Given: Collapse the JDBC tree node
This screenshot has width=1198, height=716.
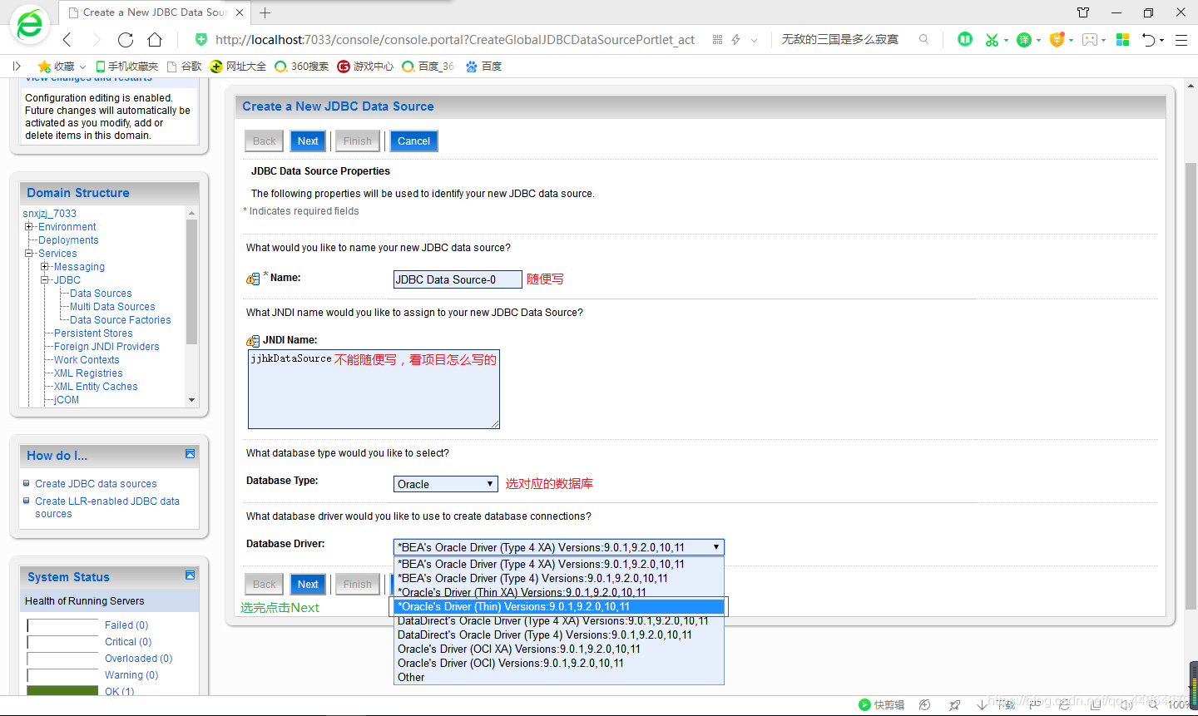Looking at the screenshot, I should (x=45, y=279).
